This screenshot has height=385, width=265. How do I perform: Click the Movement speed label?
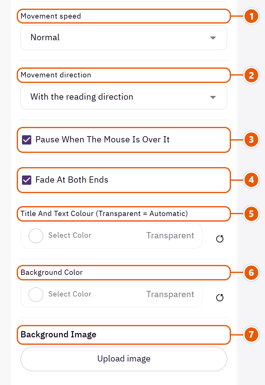point(51,16)
